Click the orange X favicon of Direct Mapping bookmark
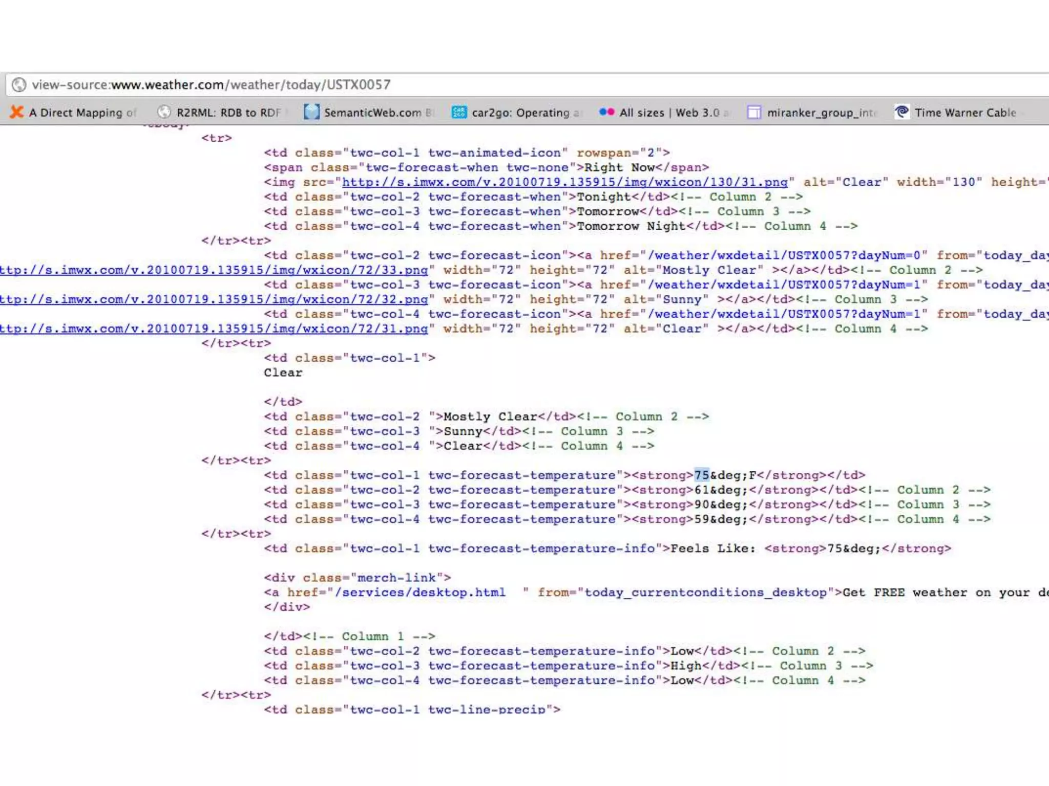This screenshot has height=786, width=1049. [17, 112]
